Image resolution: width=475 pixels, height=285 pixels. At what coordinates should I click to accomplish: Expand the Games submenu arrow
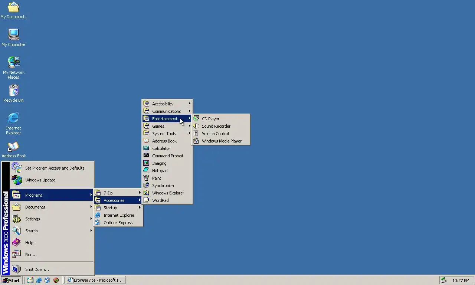coord(189,126)
